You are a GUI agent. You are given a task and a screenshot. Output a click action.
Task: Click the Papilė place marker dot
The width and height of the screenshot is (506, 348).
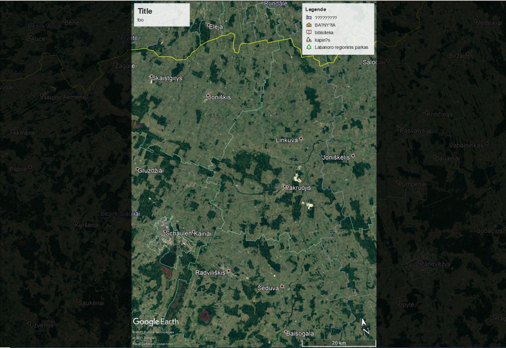tap(30, 167)
